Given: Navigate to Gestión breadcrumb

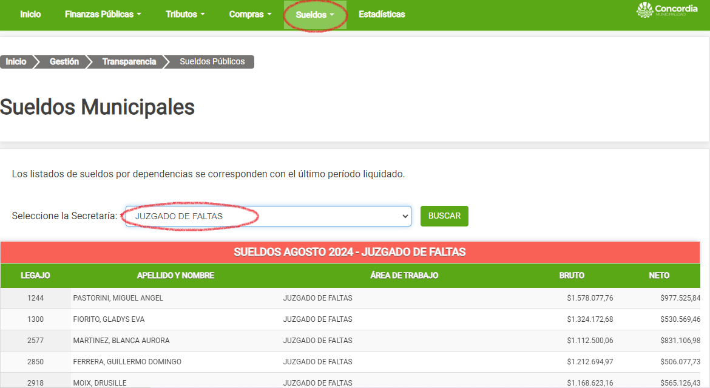Looking at the screenshot, I should click(x=64, y=62).
